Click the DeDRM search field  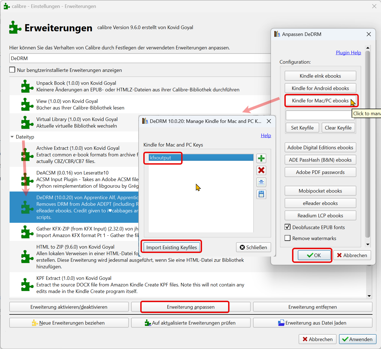(x=140, y=58)
